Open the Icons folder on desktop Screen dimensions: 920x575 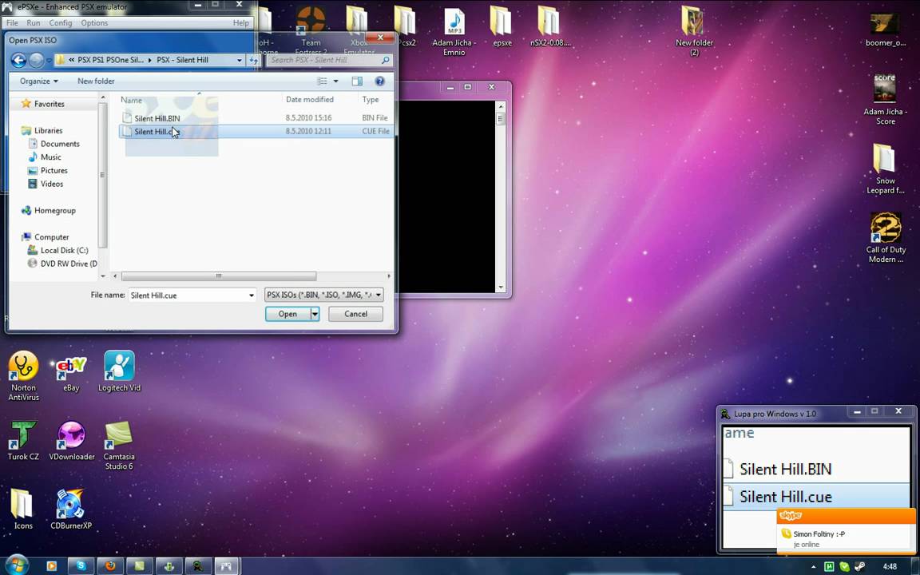(x=23, y=509)
